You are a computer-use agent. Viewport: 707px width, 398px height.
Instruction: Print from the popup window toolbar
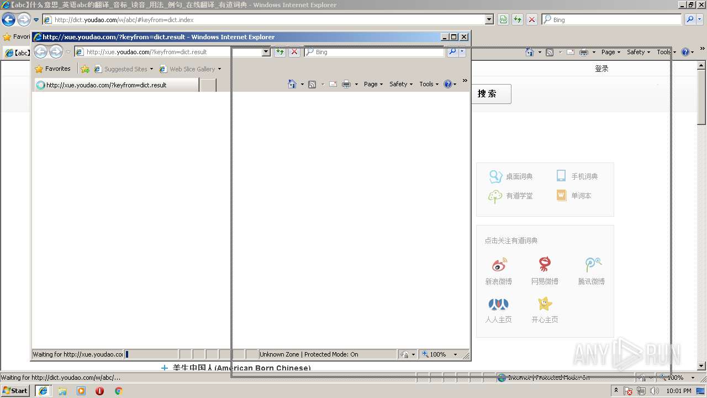point(346,84)
